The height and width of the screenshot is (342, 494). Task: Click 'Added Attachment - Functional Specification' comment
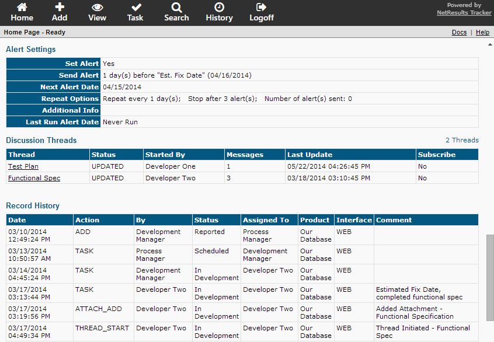[415, 312]
